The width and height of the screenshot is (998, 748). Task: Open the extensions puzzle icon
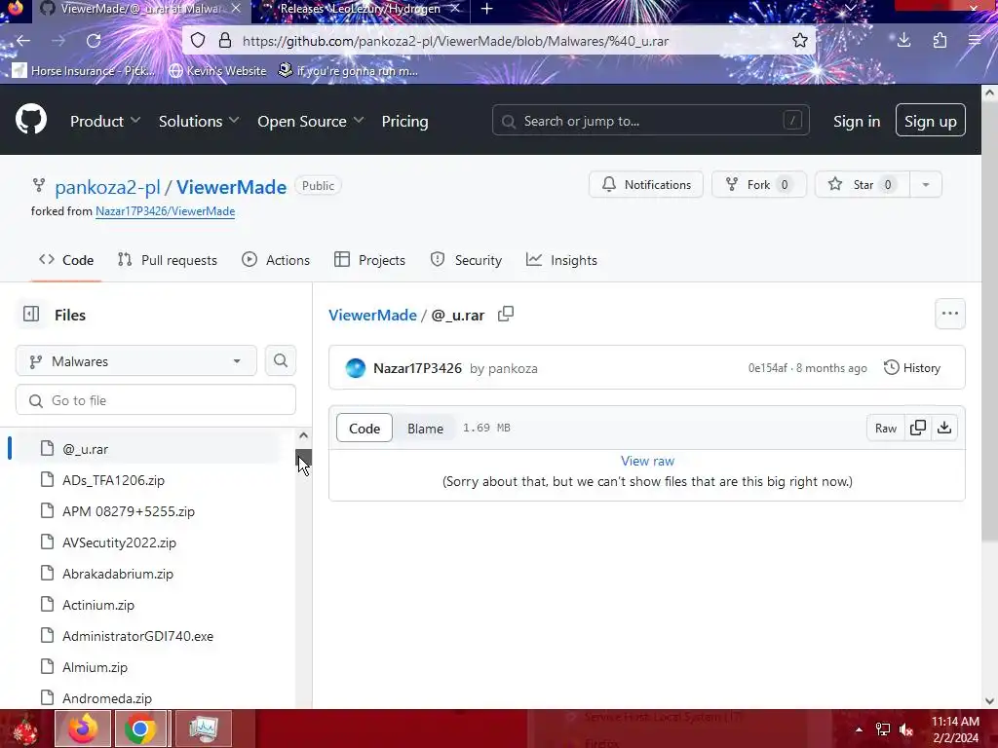click(940, 41)
